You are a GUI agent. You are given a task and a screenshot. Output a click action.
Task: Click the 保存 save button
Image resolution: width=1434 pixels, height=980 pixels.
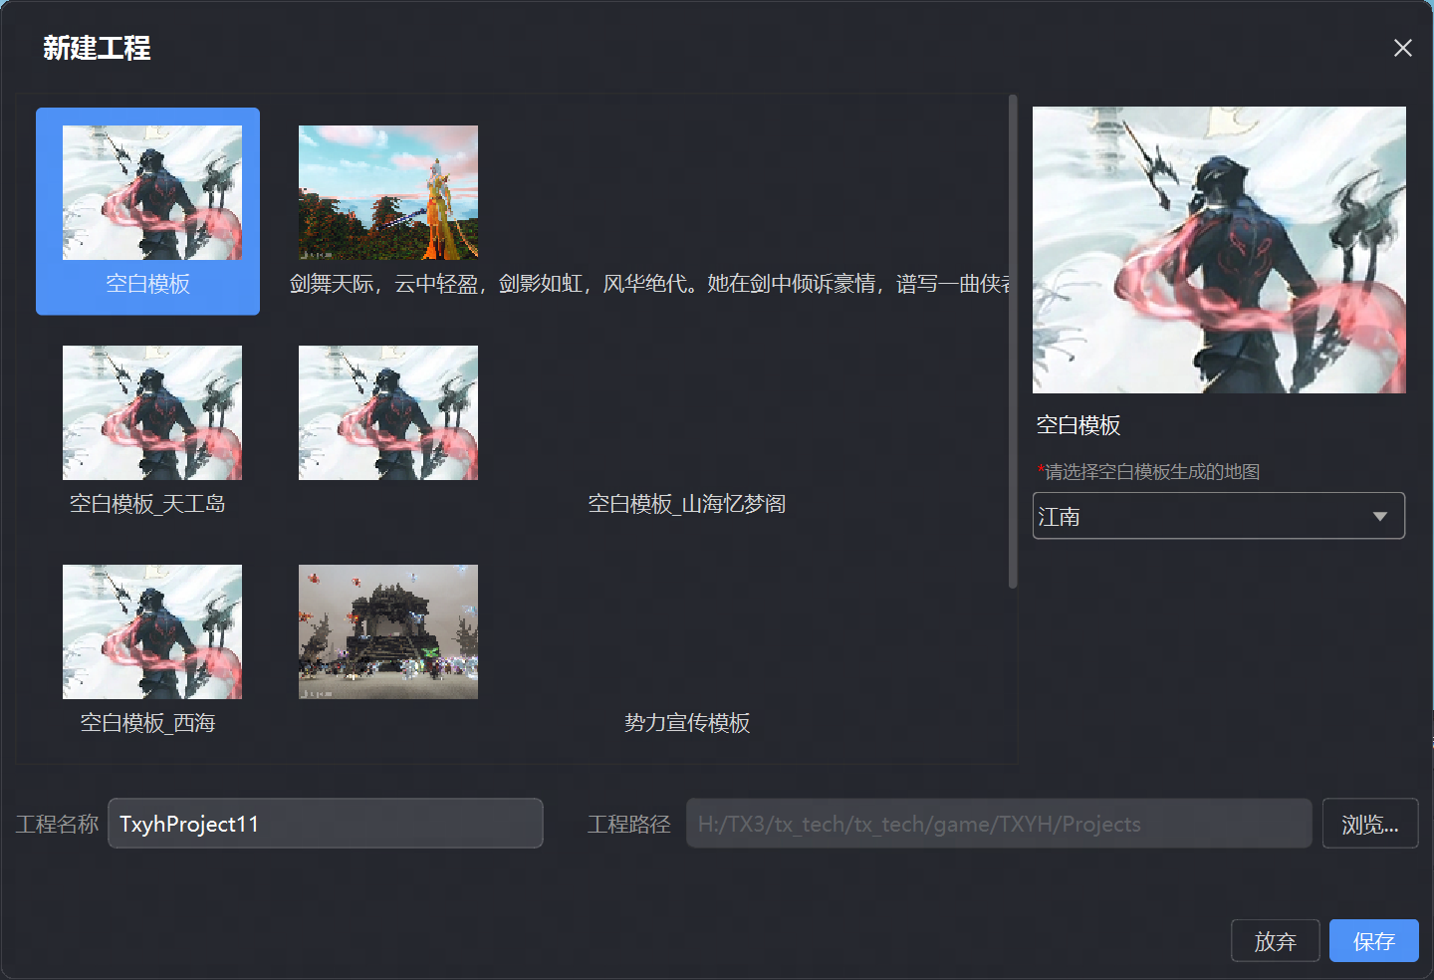coord(1374,941)
